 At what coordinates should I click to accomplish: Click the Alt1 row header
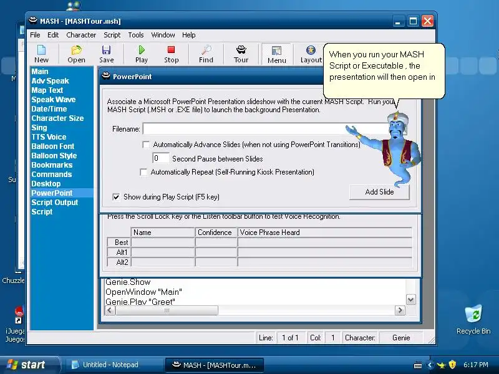coord(119,252)
